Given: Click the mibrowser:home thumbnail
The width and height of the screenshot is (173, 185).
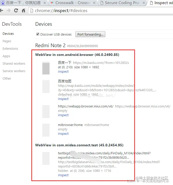Looking at the screenshot, I should [x=46, y=130].
